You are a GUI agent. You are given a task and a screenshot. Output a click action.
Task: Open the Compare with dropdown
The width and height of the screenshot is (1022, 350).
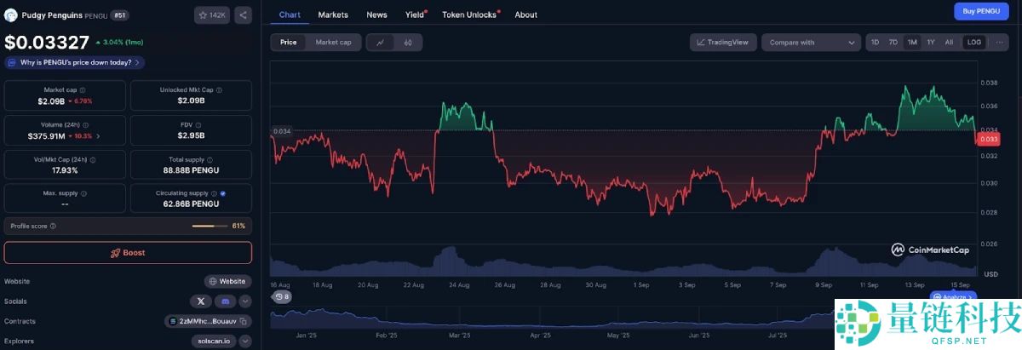811,43
